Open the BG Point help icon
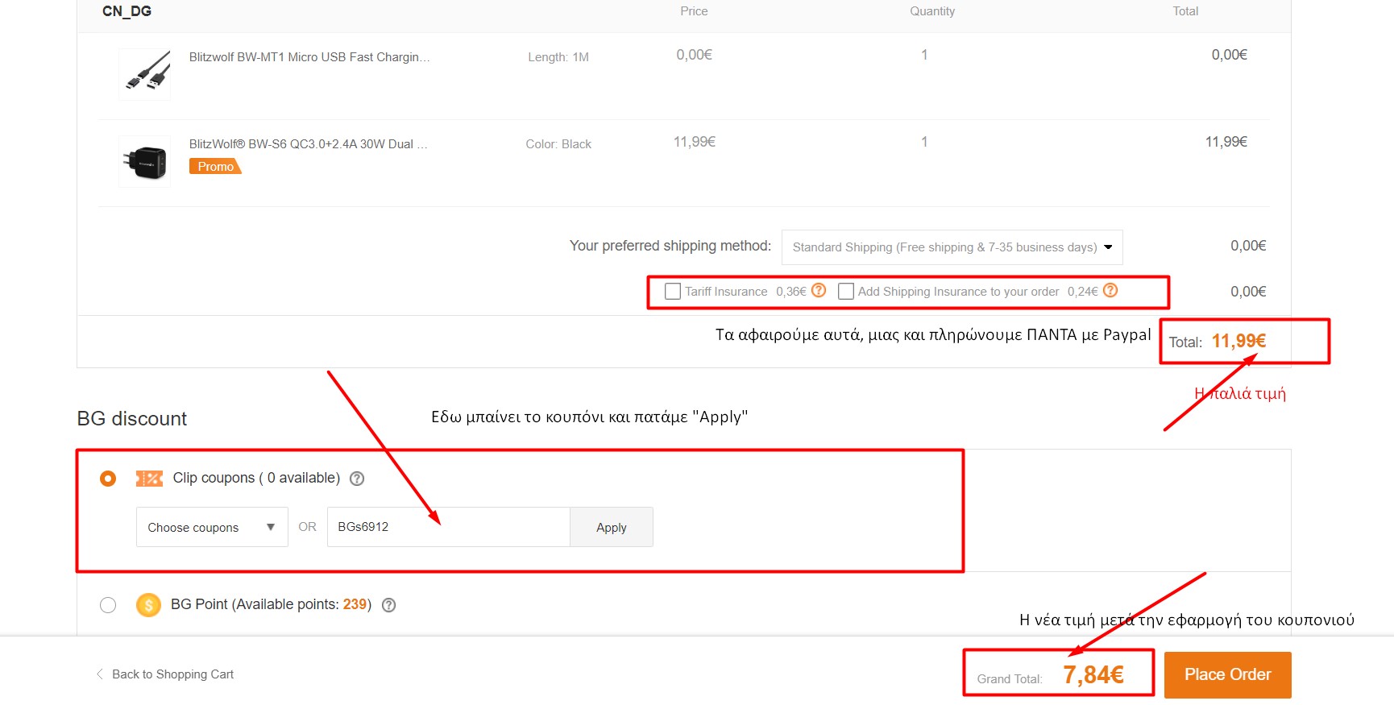The width and height of the screenshot is (1394, 705). (388, 605)
